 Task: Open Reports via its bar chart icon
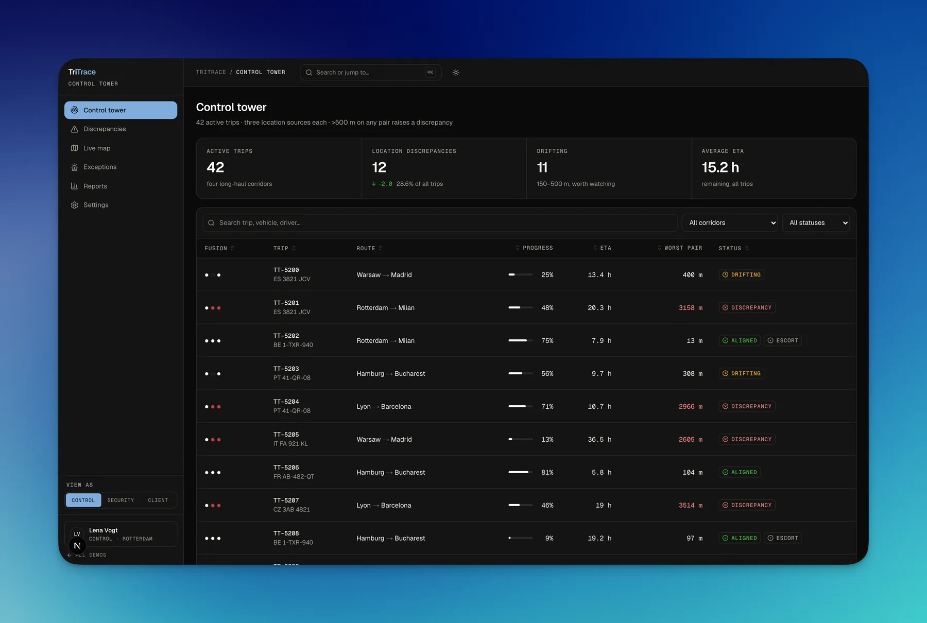[75, 186]
